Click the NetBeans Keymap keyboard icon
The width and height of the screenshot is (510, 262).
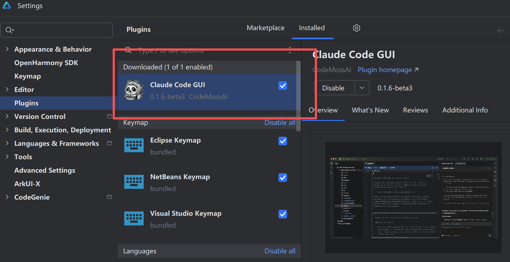(x=134, y=182)
